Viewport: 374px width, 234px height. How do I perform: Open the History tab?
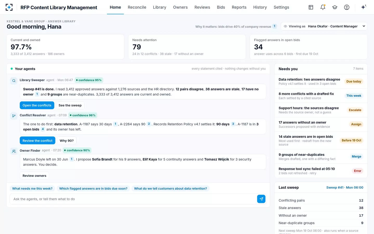tap(260, 7)
